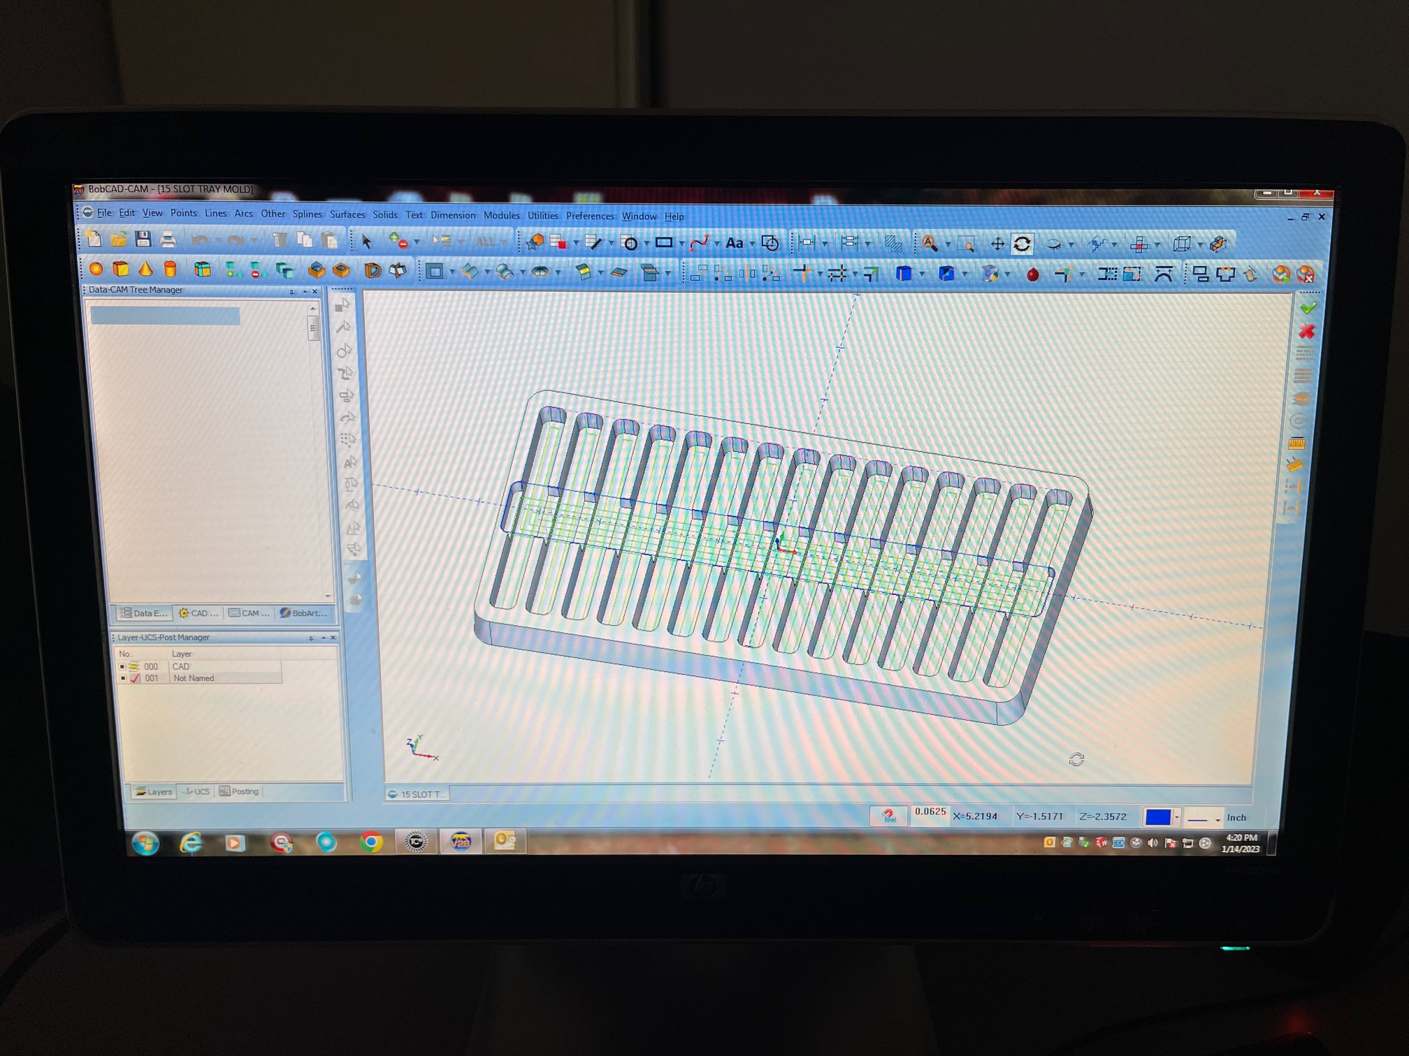Activate the Dynamic Rotate view tool

(x=1022, y=244)
